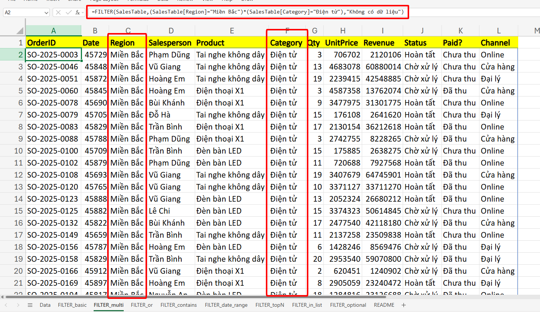Screen dimensions: 540x312
Task: Click the revenue value 8228265
Action: tap(382, 139)
